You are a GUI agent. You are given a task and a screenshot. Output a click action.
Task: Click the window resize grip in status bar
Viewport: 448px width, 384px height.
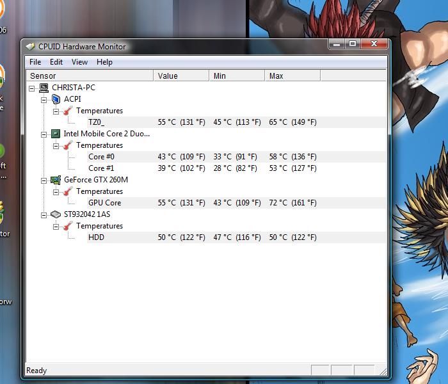point(383,371)
